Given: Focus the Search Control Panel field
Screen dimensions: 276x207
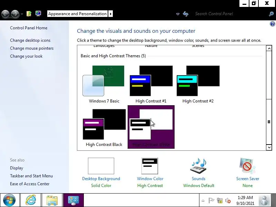Looking at the screenshot, I should 230,14.
